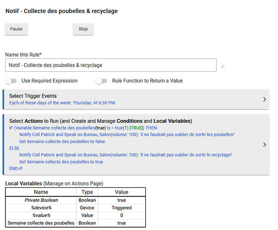Select the END-IF action line
Viewport: 278px width, 230px height.
tap(16, 169)
